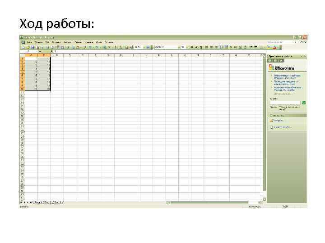This screenshot has height=243, width=325.
Task: Toggle Italic formatting
Action: [196, 47]
